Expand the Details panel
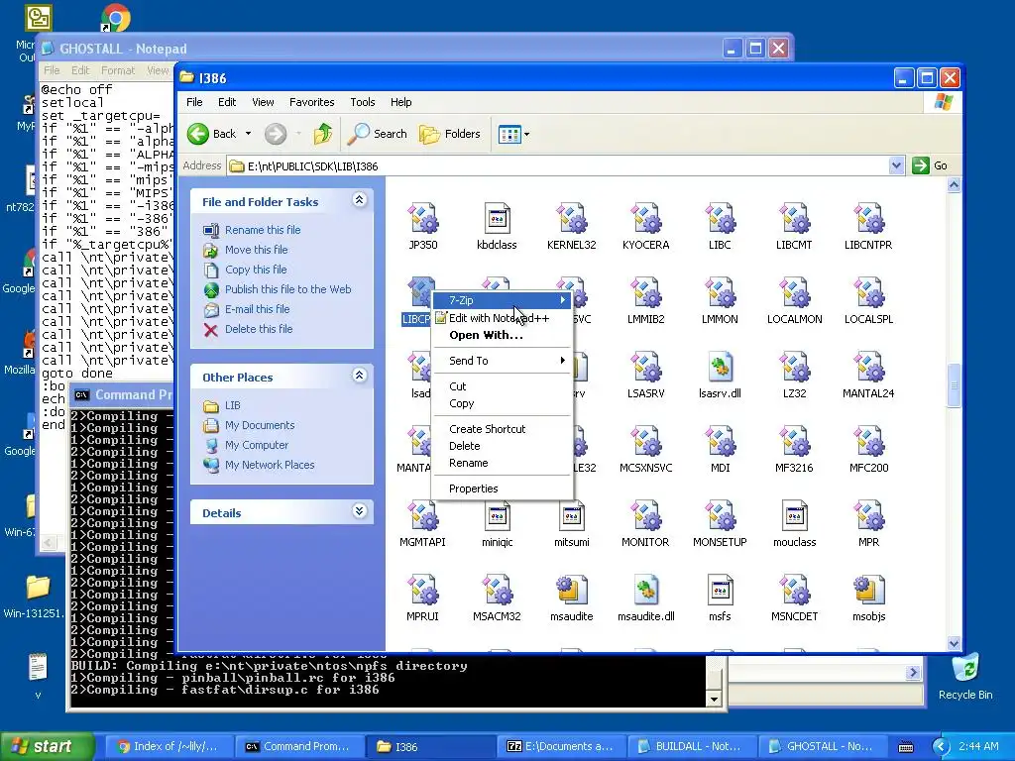 pos(359,511)
